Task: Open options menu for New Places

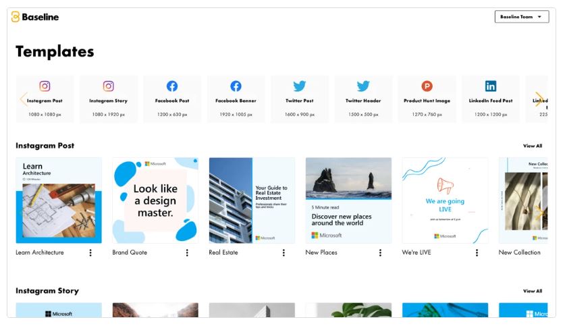Action: pyautogui.click(x=380, y=252)
